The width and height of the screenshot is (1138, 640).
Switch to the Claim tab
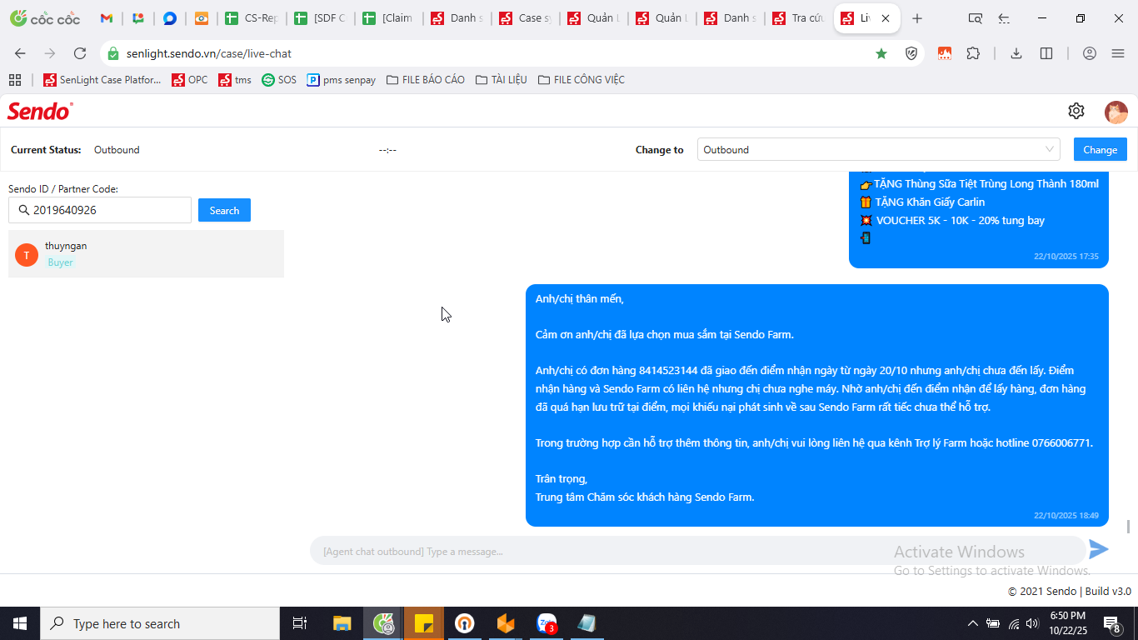389,18
